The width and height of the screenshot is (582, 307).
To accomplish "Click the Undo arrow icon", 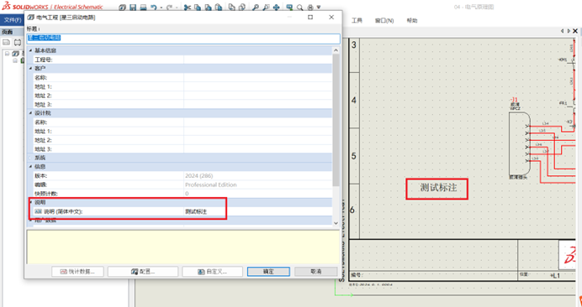I will 153,7.
